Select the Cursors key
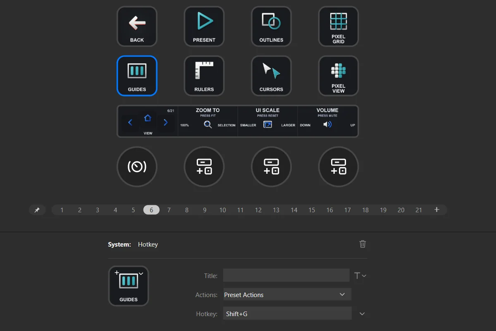 271,76
